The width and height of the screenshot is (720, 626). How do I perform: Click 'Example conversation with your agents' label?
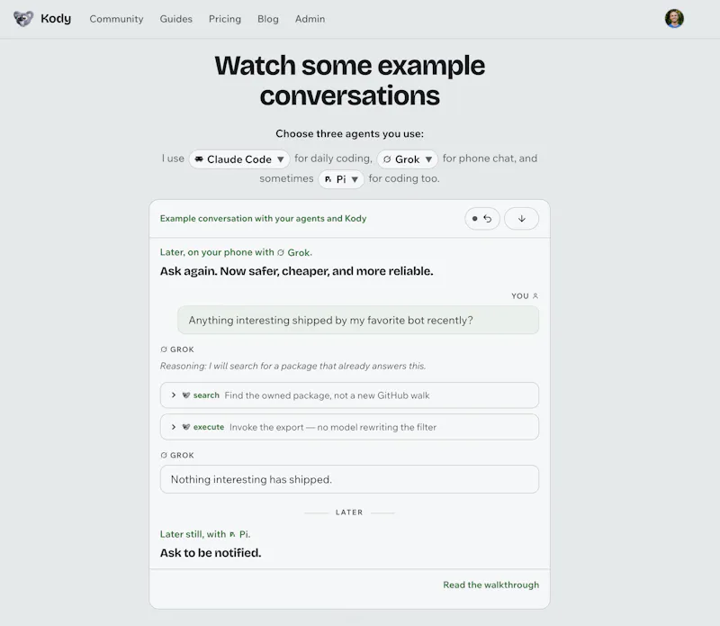(x=263, y=218)
